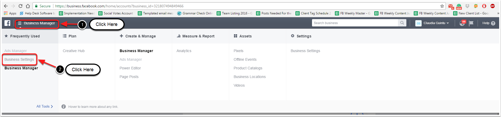The width and height of the screenshot is (501, 117).
Task: Open Business Settings under Settings column
Action: click(305, 51)
